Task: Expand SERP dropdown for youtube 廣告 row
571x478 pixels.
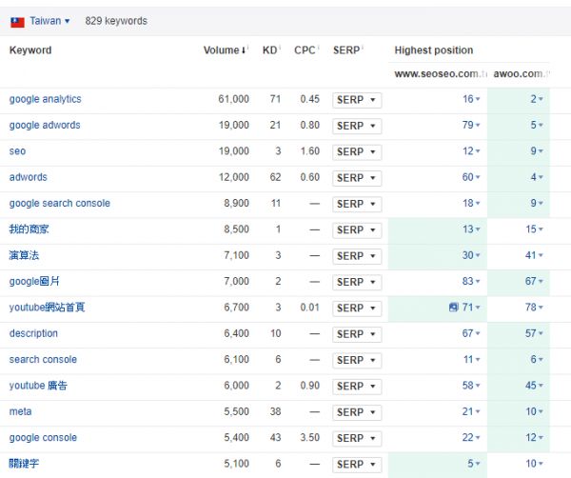Action: (x=357, y=387)
